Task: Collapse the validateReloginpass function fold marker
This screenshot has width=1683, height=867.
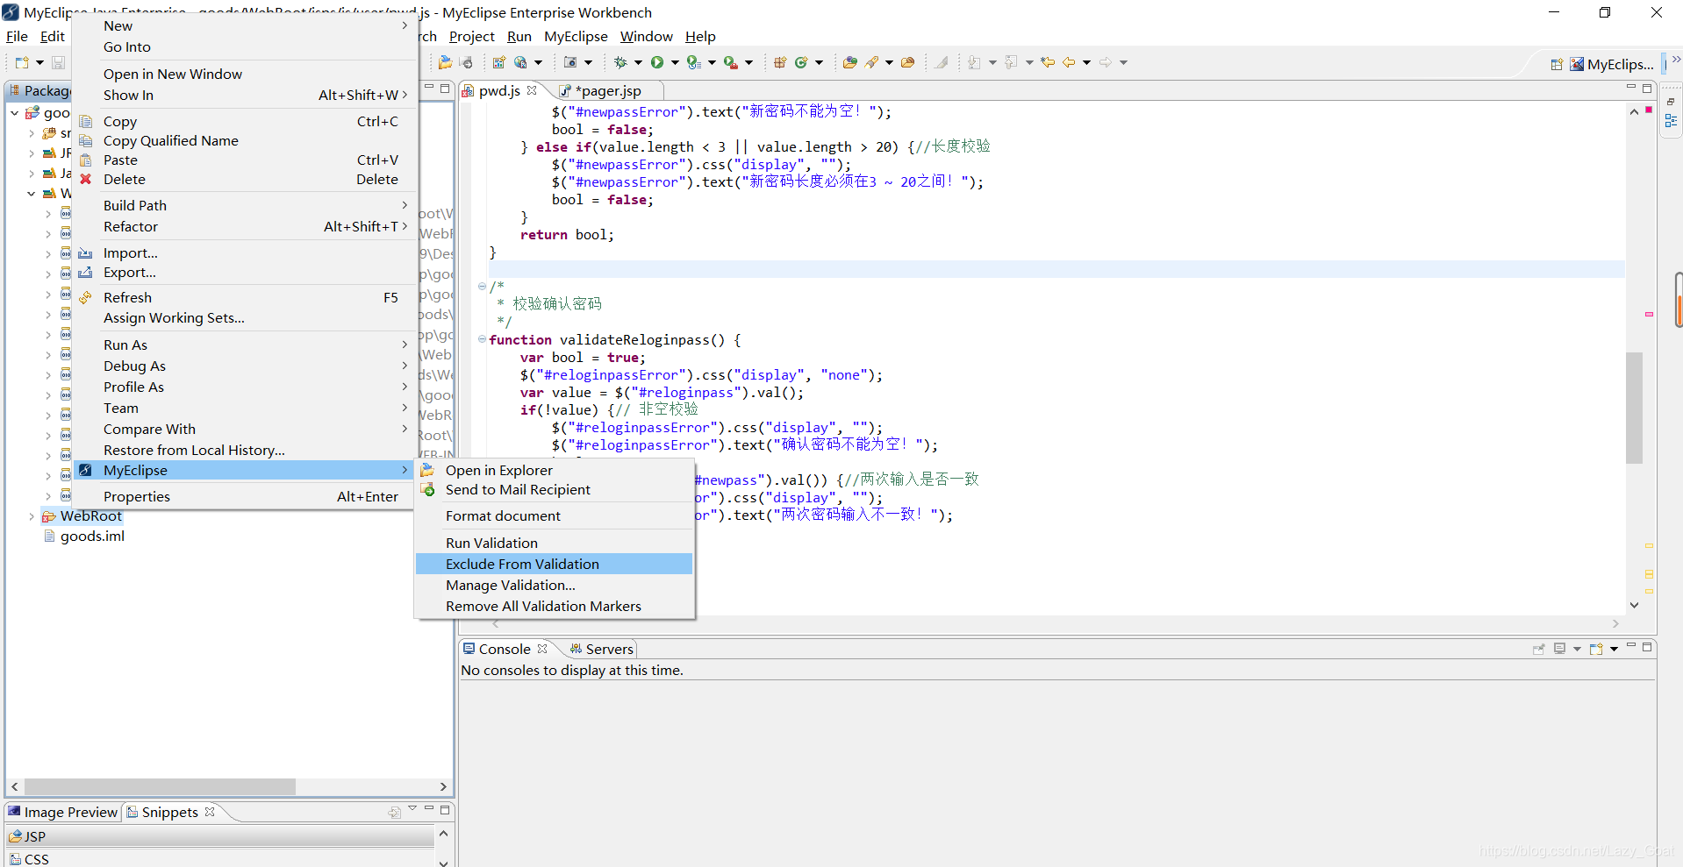Action: (x=482, y=339)
